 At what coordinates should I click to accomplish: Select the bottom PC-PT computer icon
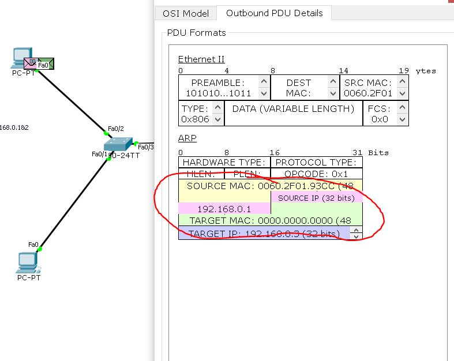point(28,263)
